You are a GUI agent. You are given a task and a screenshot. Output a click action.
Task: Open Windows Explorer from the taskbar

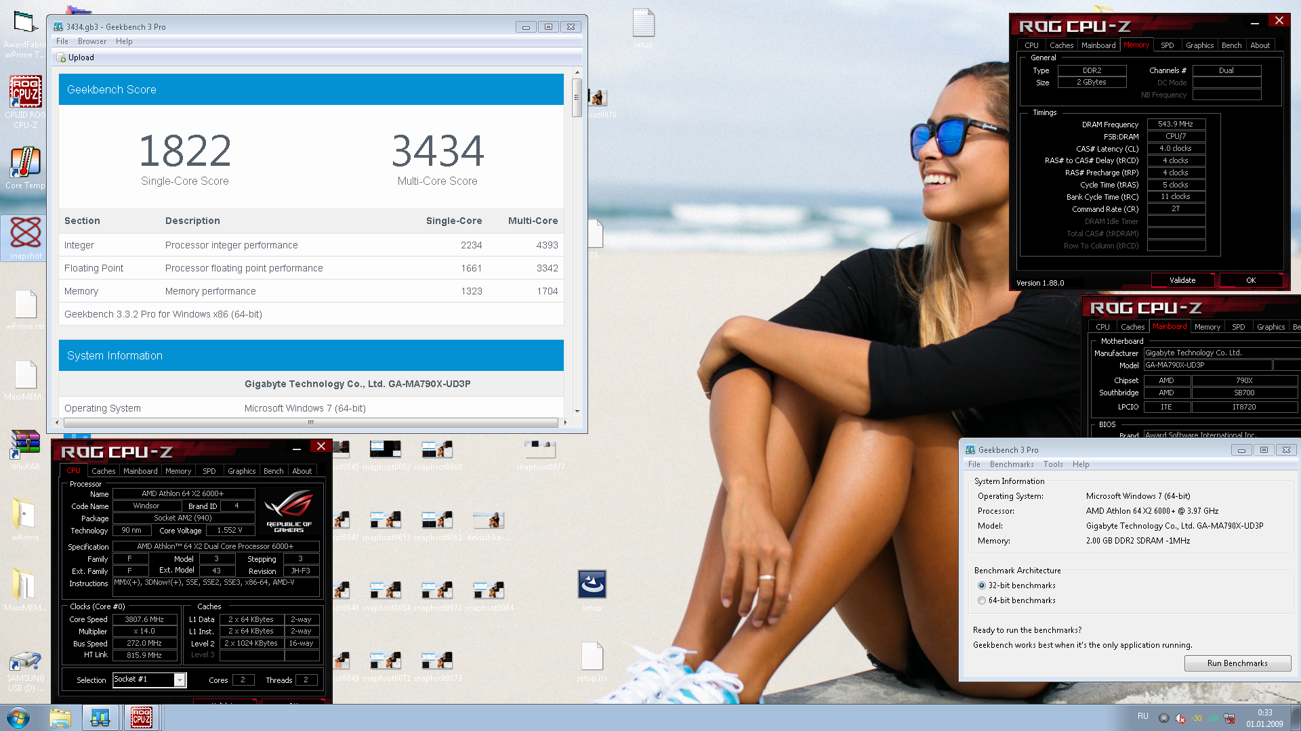60,717
